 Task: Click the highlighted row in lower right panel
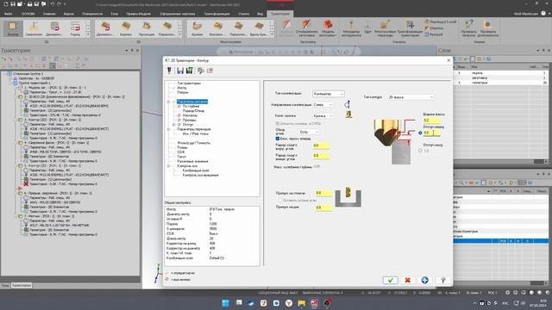pos(500,241)
